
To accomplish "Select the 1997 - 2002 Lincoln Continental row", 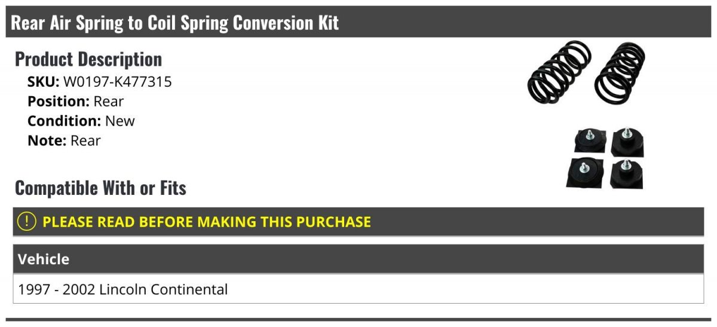I will 358,289.
